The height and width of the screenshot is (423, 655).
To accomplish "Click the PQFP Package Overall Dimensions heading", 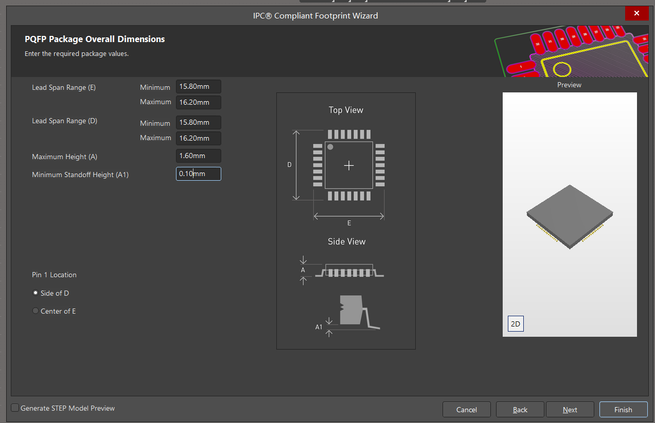I will pos(95,39).
